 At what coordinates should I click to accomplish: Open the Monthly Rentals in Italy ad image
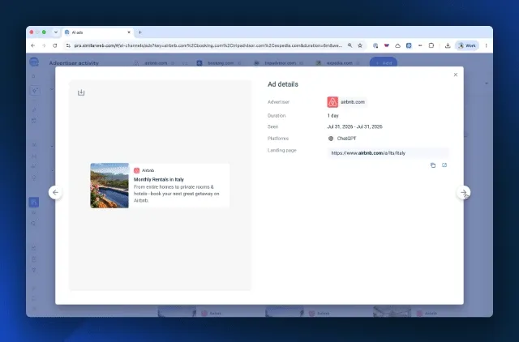coord(109,186)
